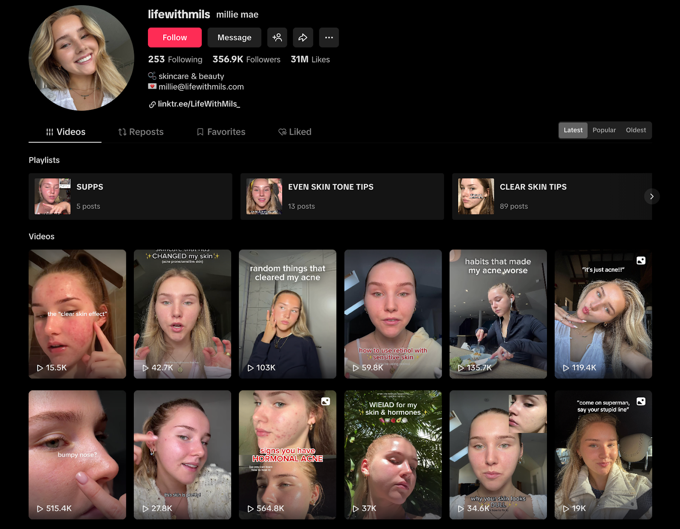View the 253 Following list
The height and width of the screenshot is (529, 680).
[175, 59]
